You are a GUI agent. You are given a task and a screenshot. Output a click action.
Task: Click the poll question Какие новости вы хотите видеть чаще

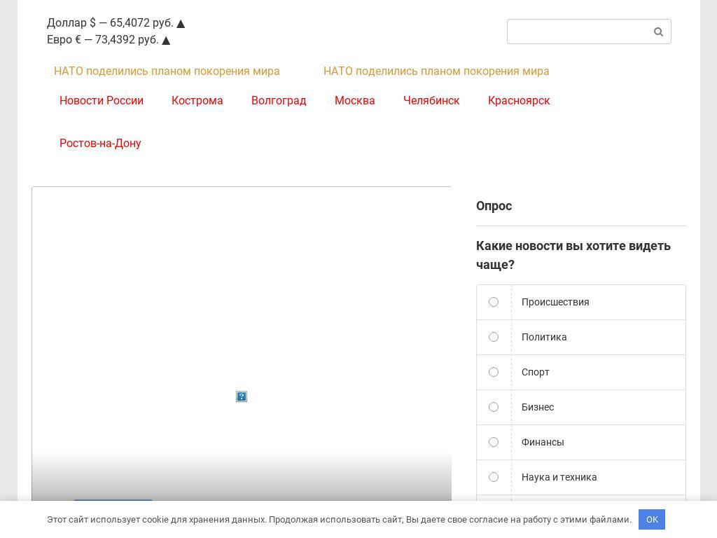click(573, 255)
